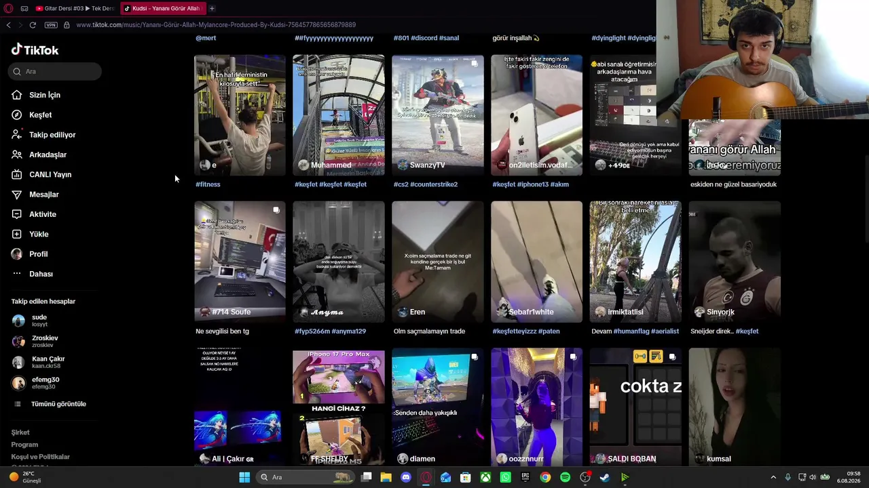Open Discord from the taskbar
This screenshot has height=488, width=869.
tap(406, 477)
